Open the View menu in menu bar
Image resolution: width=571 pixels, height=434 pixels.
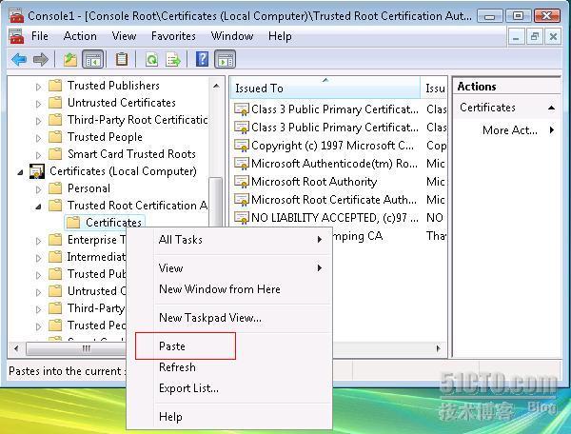[x=124, y=36]
